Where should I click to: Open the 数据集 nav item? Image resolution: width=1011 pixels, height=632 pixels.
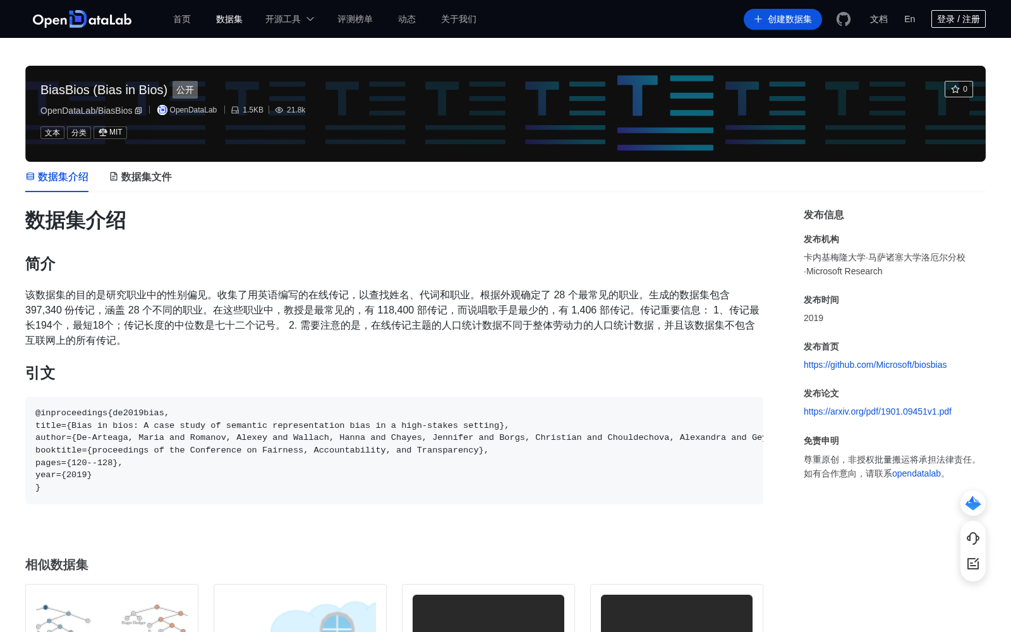coord(229,20)
